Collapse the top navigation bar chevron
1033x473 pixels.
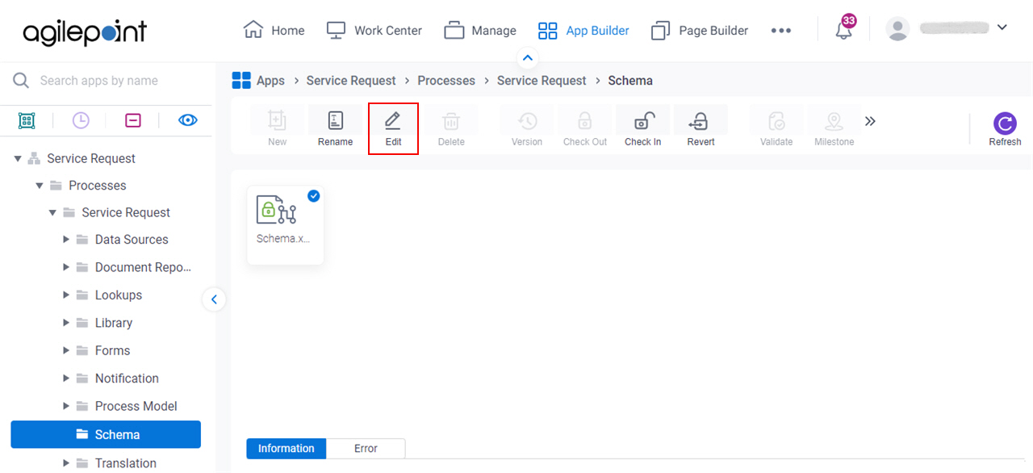[x=527, y=57]
